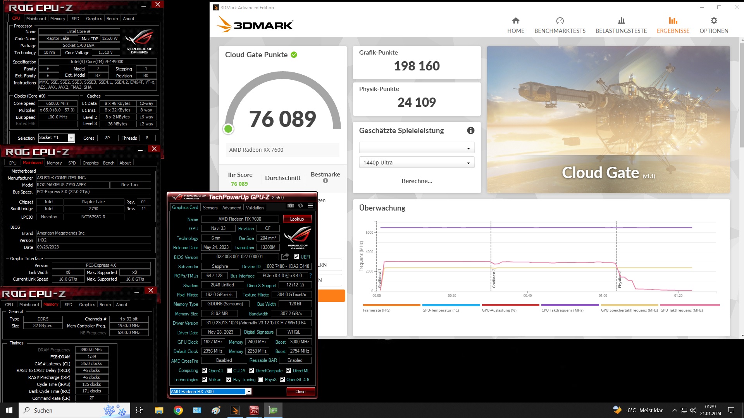
Task: Switch to GPU-Z via taskbar icon
Action: coord(273,410)
